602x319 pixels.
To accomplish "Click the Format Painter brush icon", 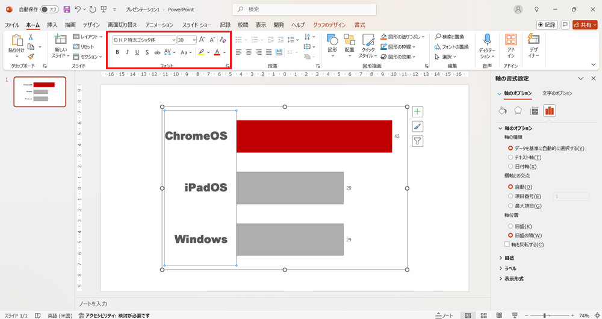I will [31, 56].
